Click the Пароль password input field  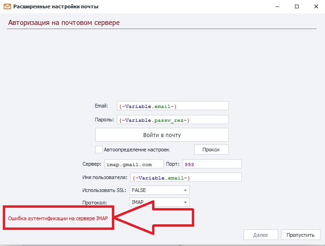(x=172, y=120)
